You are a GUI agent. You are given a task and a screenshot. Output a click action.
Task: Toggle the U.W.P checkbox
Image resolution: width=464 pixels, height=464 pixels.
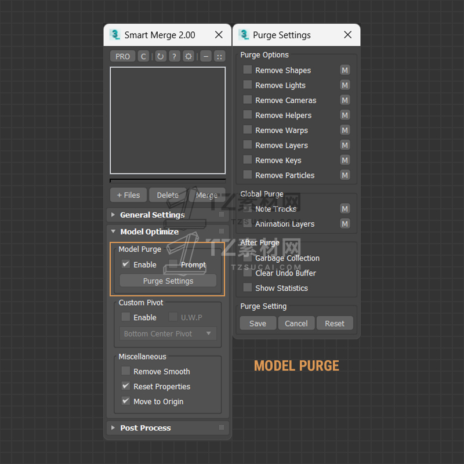tap(173, 317)
